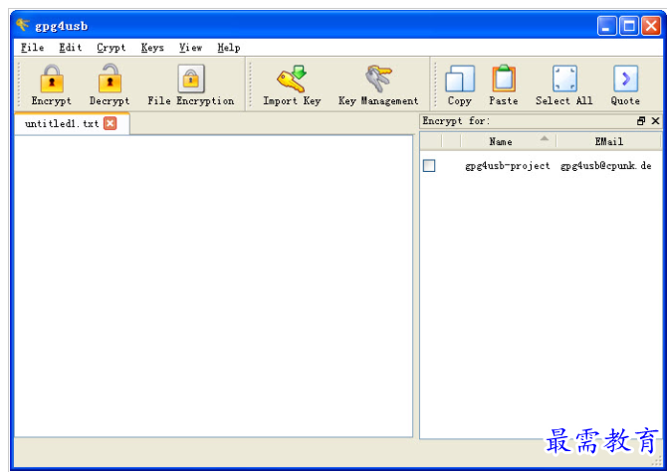The image size is (667, 472).
Task: Sort keys by Name column header
Action: pyautogui.click(x=509, y=141)
